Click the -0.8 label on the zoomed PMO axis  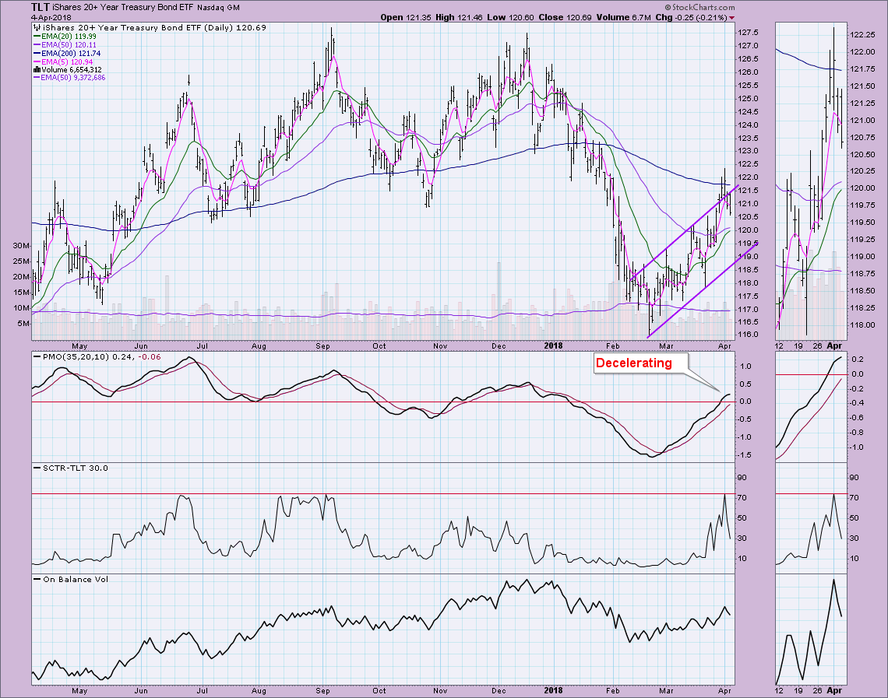(x=856, y=433)
